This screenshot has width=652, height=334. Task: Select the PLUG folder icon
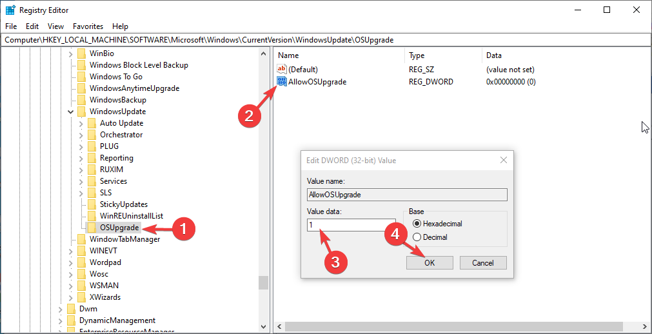pos(92,146)
